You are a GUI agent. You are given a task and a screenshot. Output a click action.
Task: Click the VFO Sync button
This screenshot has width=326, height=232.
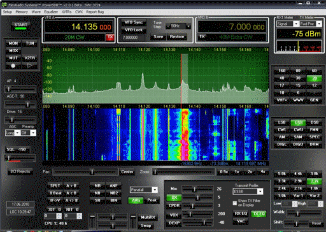tap(134, 22)
